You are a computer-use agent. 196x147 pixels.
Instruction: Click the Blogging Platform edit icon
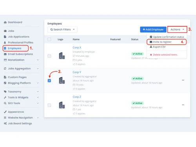point(5,83)
